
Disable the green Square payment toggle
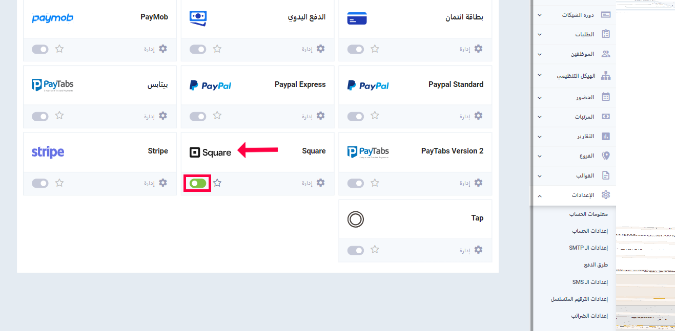(x=198, y=183)
